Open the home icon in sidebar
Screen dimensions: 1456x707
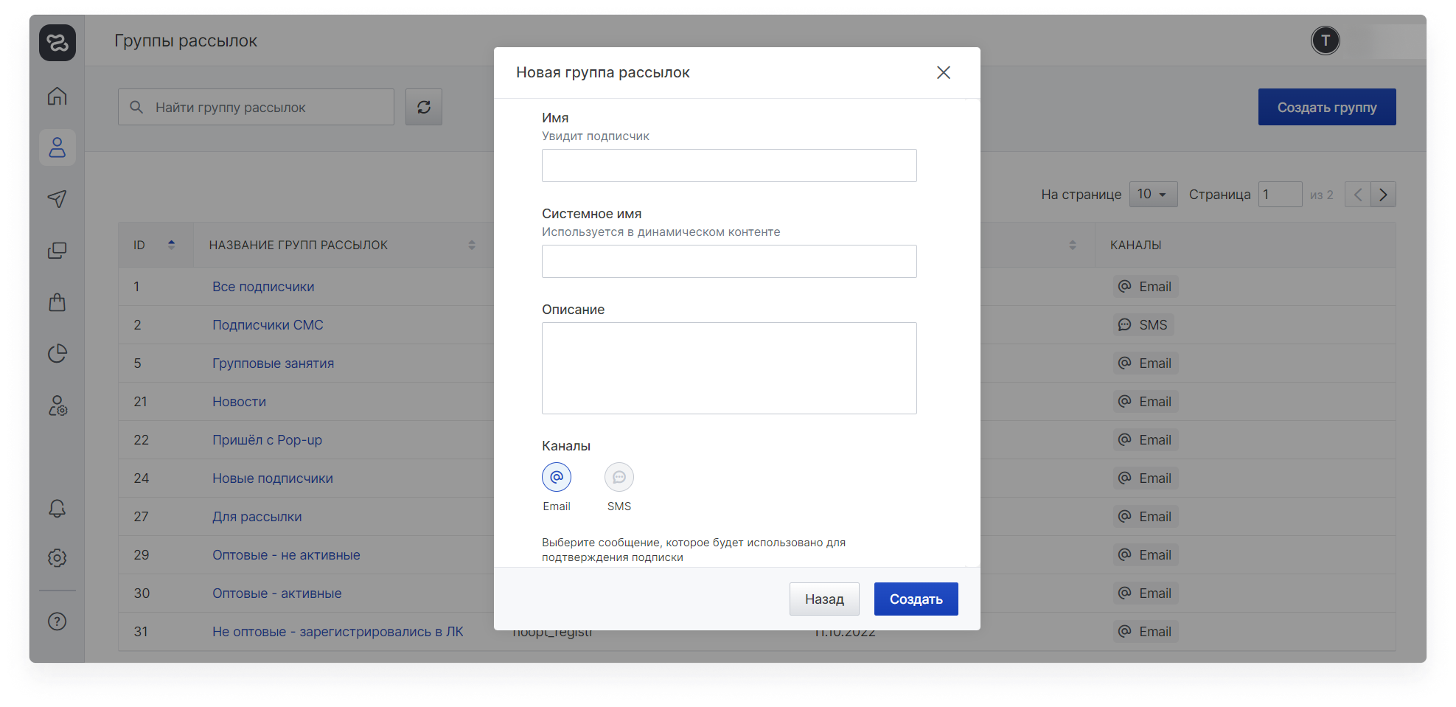click(58, 96)
